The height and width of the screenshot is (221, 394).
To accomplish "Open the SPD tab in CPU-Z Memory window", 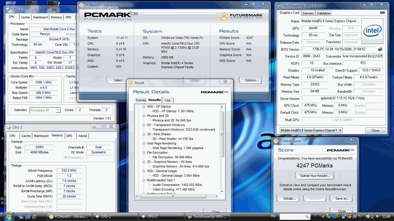I will [69, 136].
